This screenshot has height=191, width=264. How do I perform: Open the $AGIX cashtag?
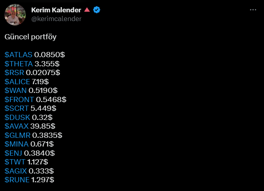coord(16,171)
